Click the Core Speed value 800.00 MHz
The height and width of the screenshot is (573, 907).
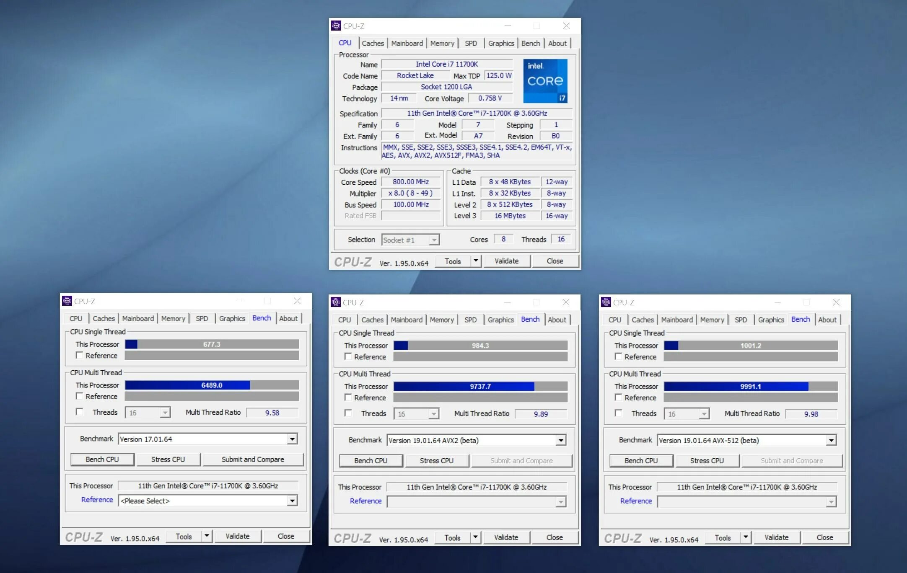tap(411, 182)
